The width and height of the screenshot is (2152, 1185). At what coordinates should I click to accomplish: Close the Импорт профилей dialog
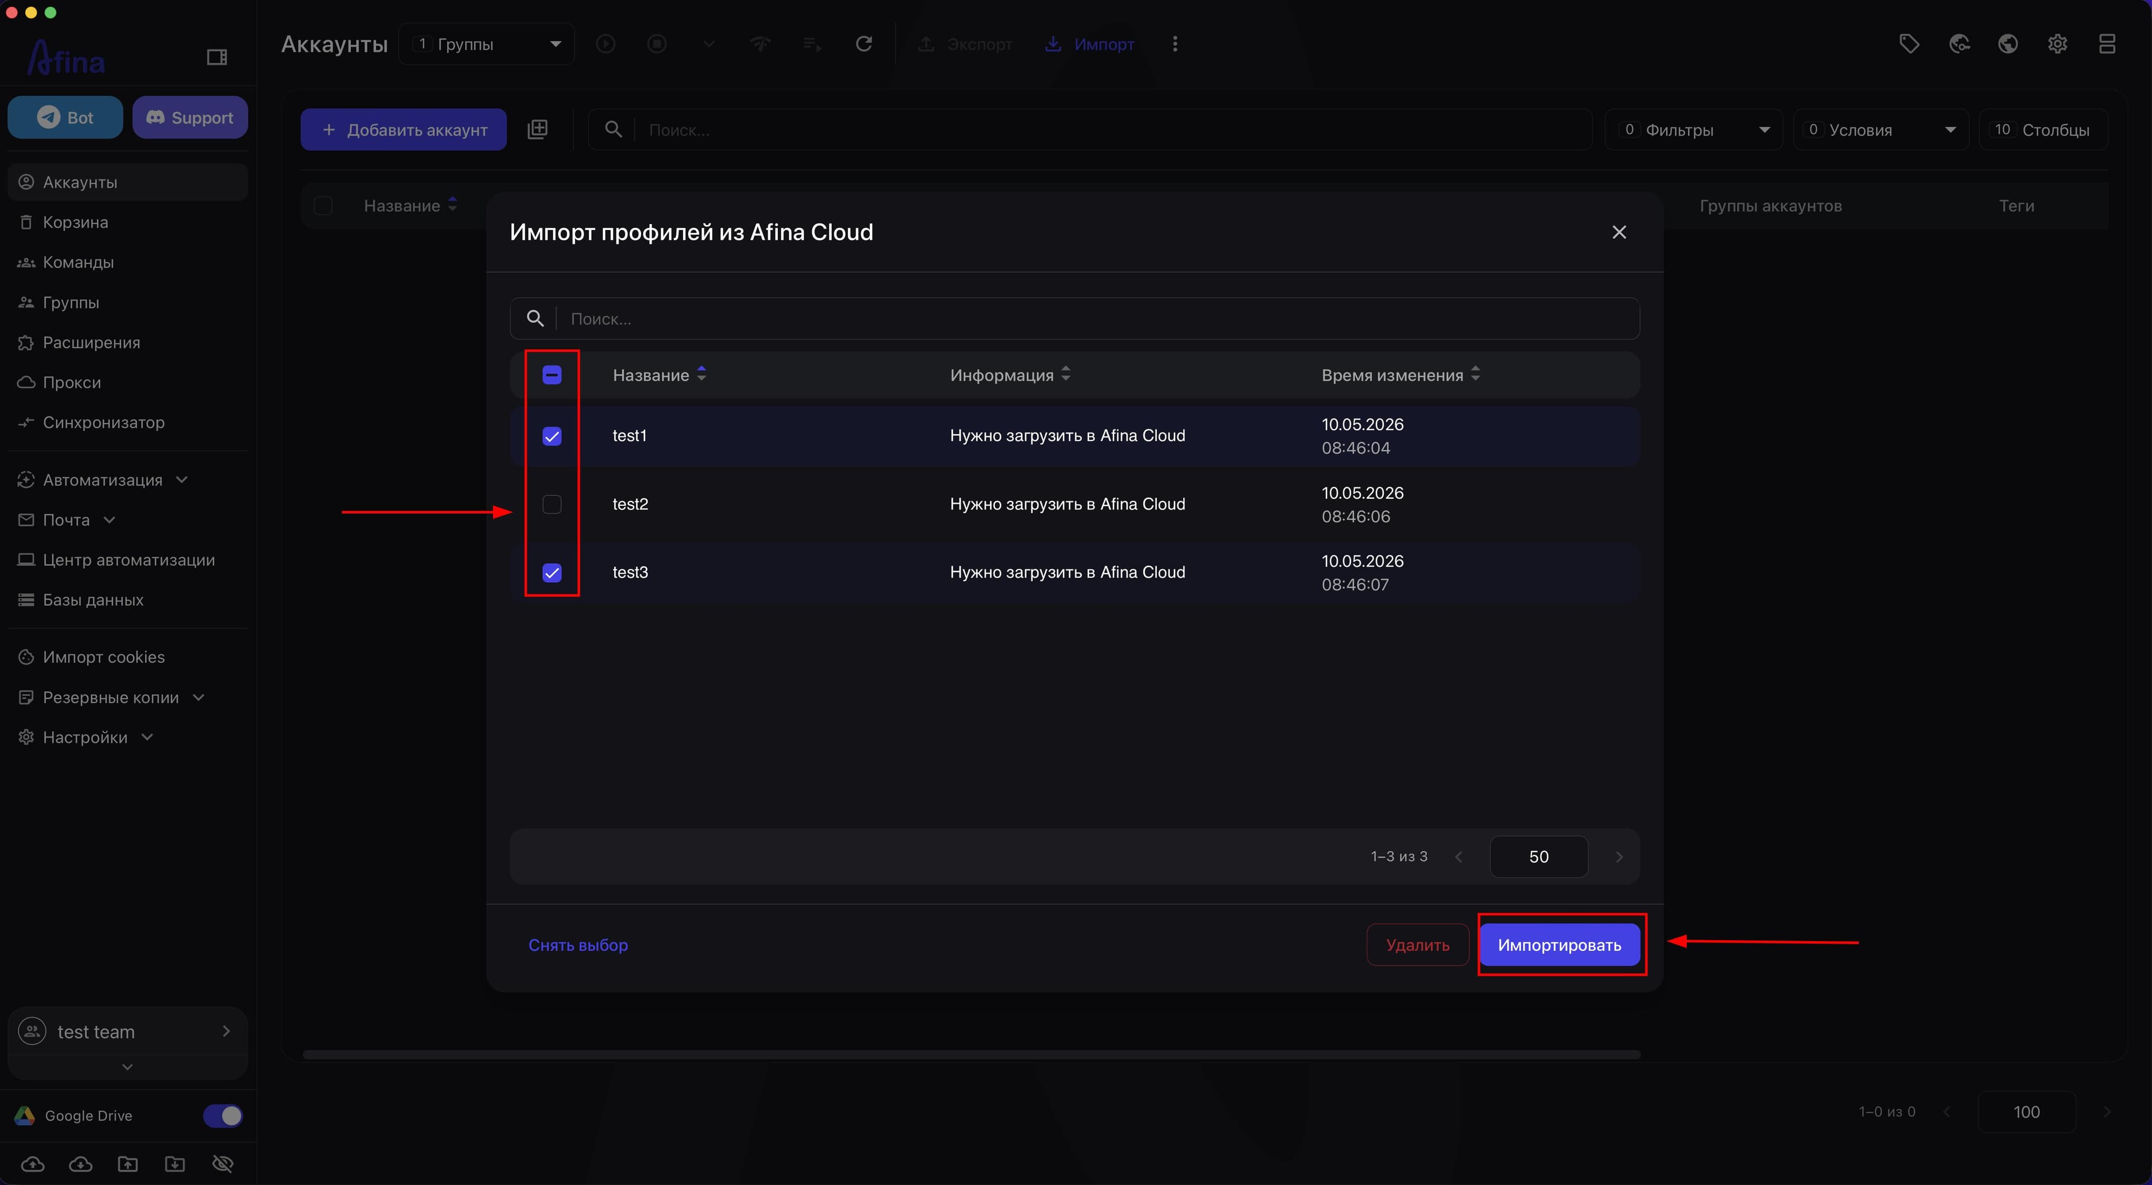1619,232
